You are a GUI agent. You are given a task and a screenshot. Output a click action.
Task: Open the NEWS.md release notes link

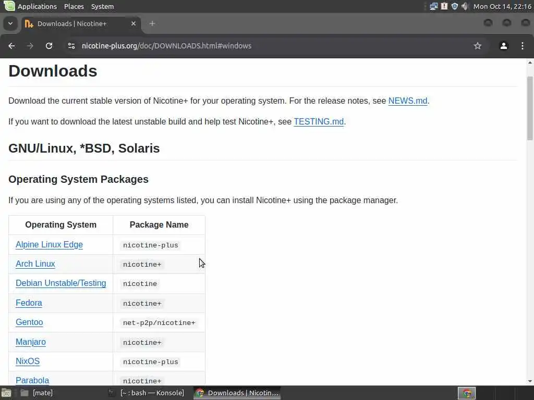[407, 101]
